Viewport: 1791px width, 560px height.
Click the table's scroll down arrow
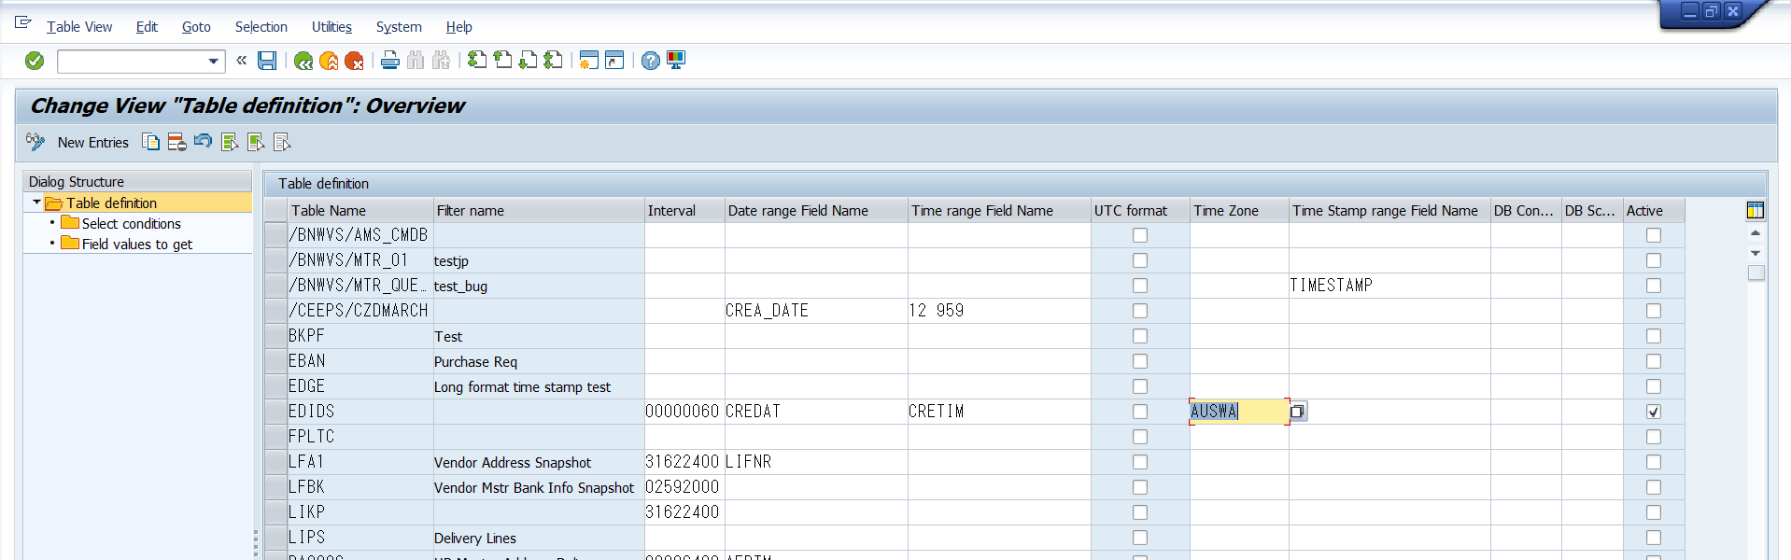pyautogui.click(x=1755, y=253)
